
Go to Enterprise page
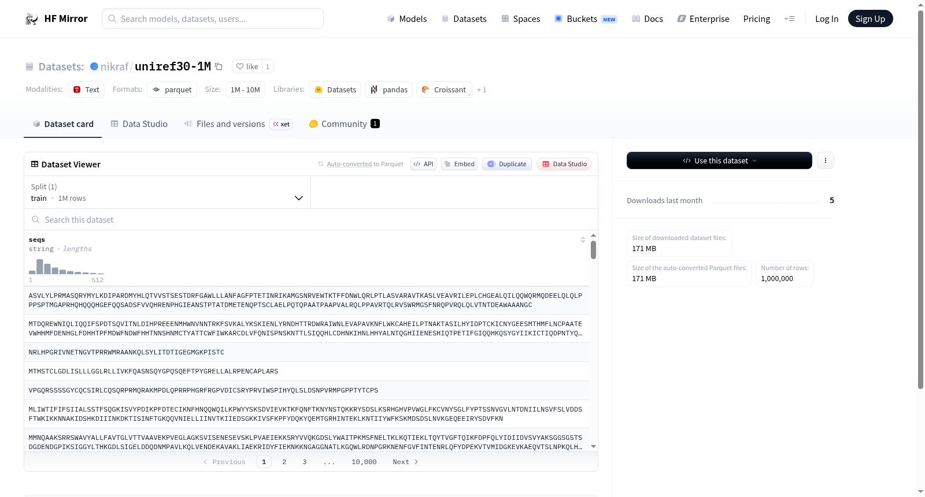tap(703, 19)
